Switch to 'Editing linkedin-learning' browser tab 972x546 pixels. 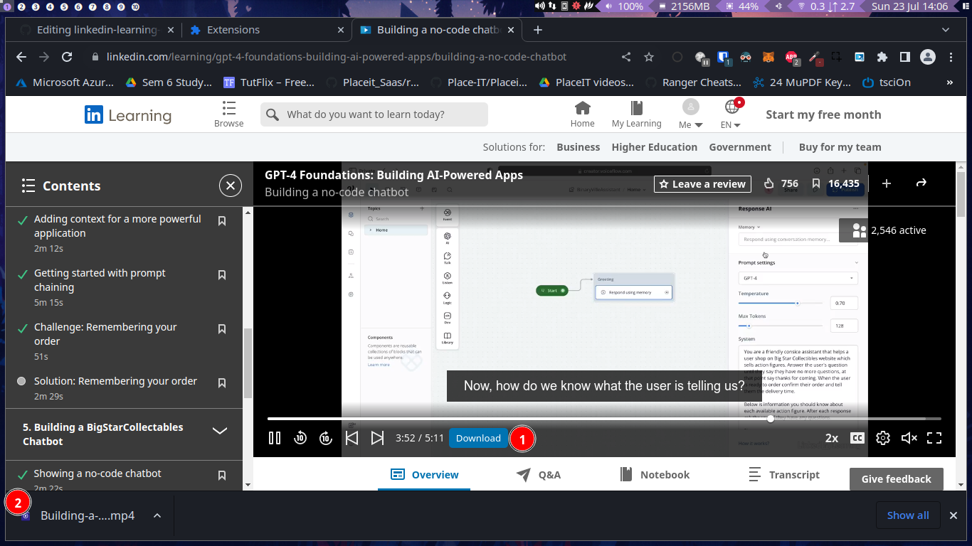click(x=96, y=30)
